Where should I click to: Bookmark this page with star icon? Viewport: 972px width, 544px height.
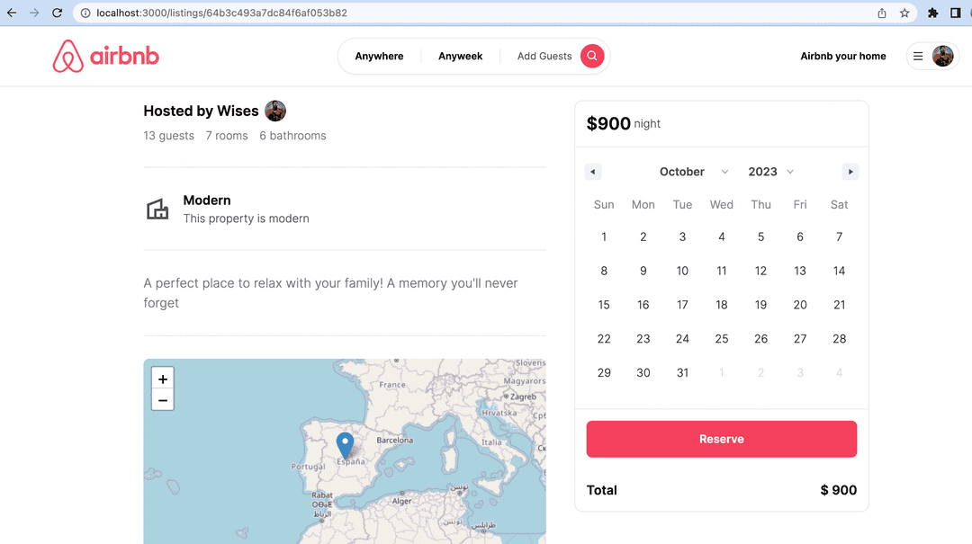[x=904, y=13]
